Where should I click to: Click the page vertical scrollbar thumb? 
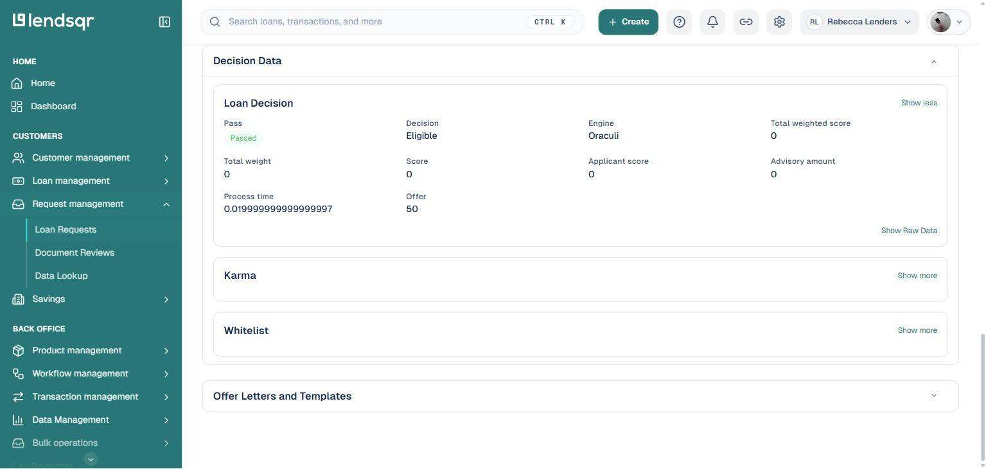point(982,397)
